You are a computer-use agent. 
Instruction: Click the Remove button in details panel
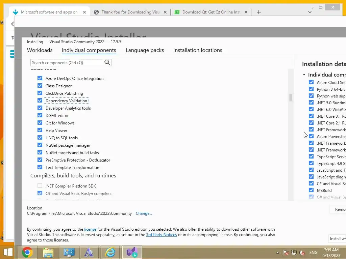(x=338, y=209)
